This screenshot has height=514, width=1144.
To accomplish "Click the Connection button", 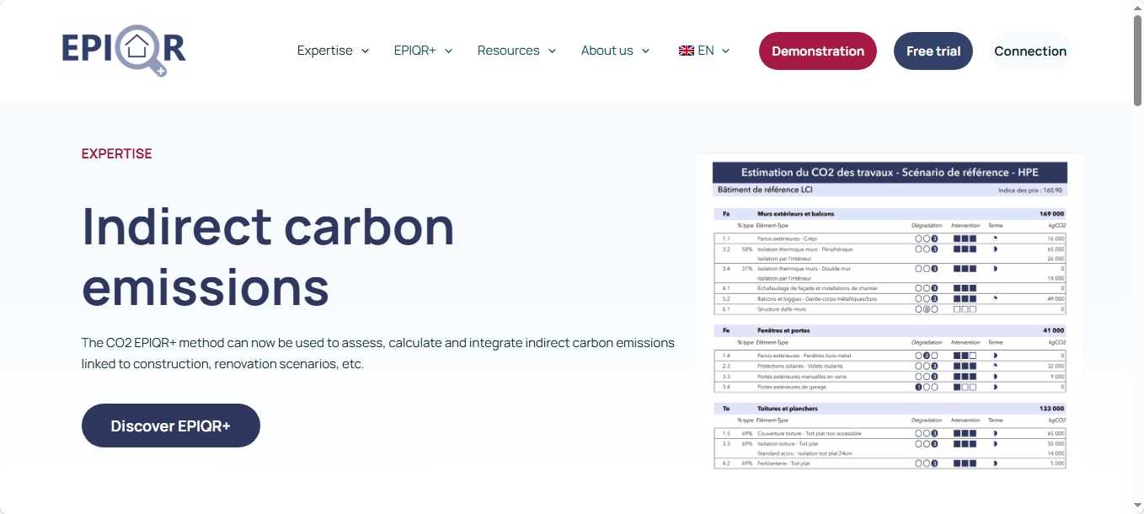I will (1030, 51).
